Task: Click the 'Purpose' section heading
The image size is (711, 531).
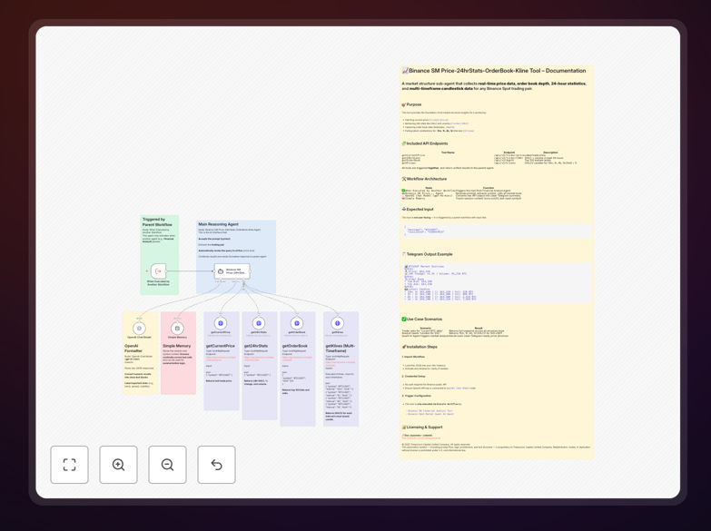Action: coord(413,104)
